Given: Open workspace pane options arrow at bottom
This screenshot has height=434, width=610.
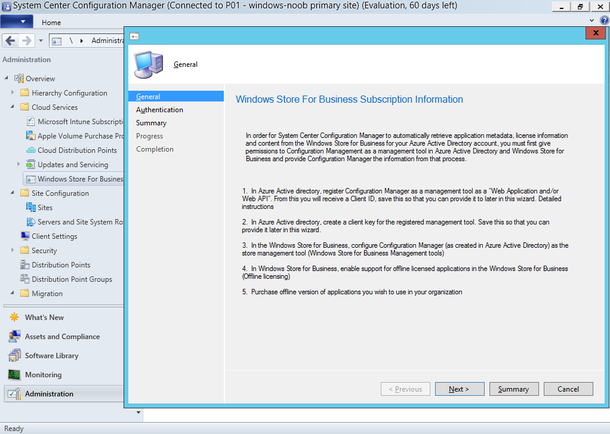Looking at the screenshot, I should click(x=138, y=413).
